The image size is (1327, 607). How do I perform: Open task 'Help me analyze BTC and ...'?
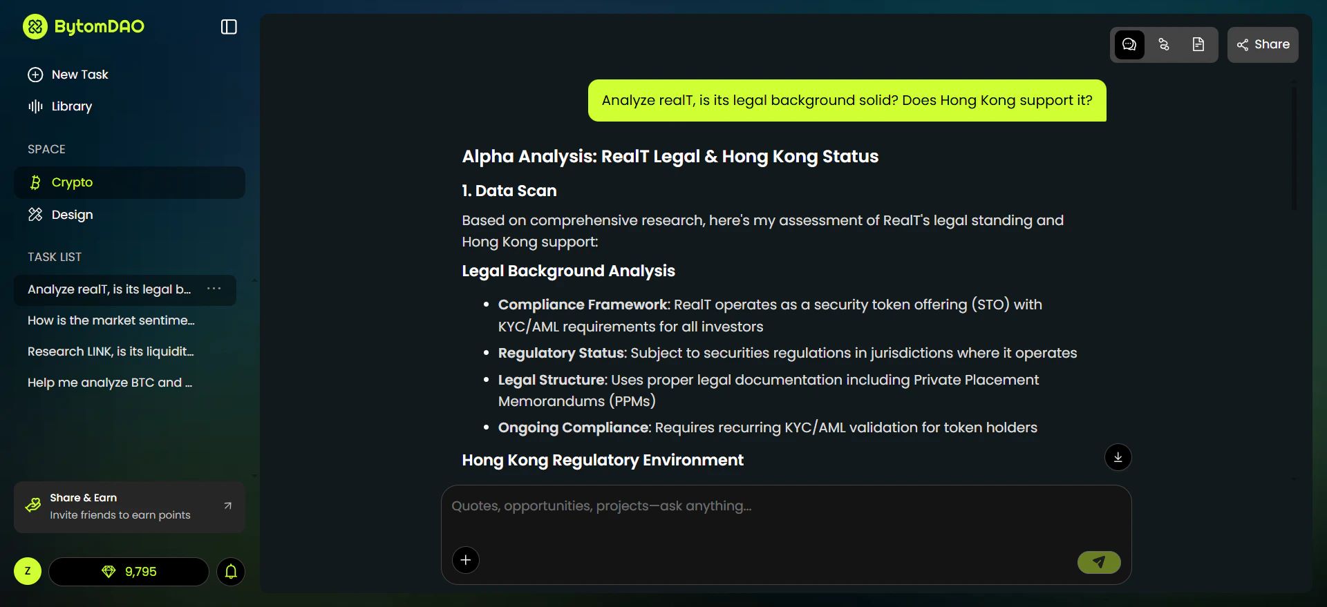(110, 383)
